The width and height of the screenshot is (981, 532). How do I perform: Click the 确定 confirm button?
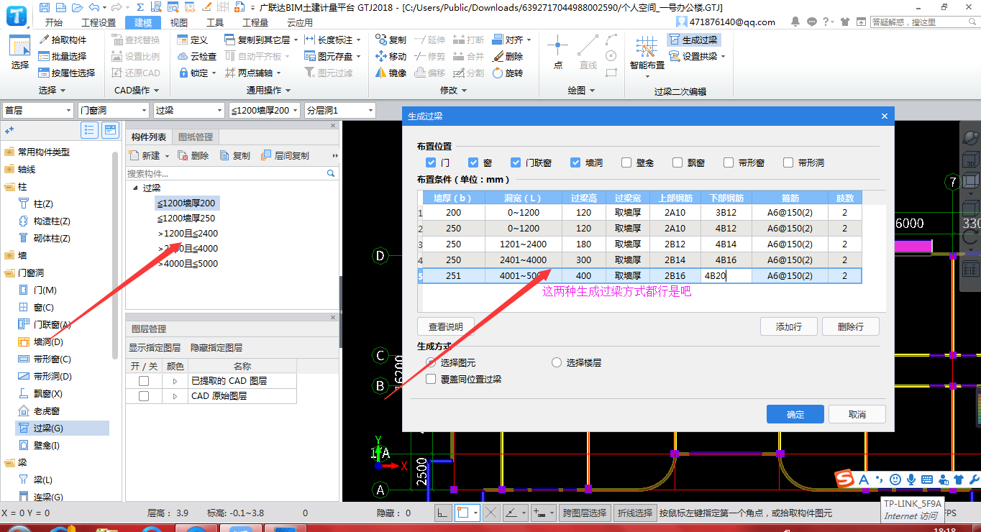795,414
